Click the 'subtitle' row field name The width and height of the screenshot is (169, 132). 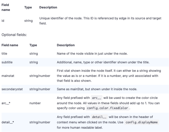click(7, 62)
